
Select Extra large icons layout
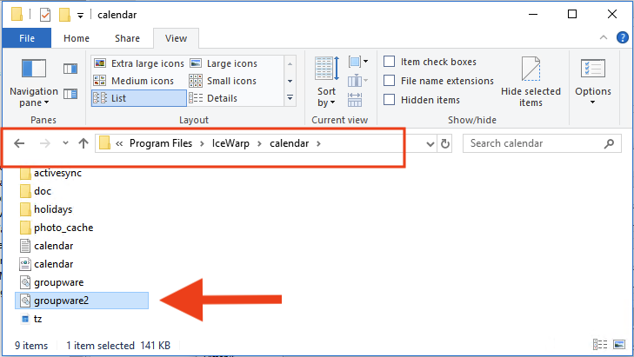[138, 63]
